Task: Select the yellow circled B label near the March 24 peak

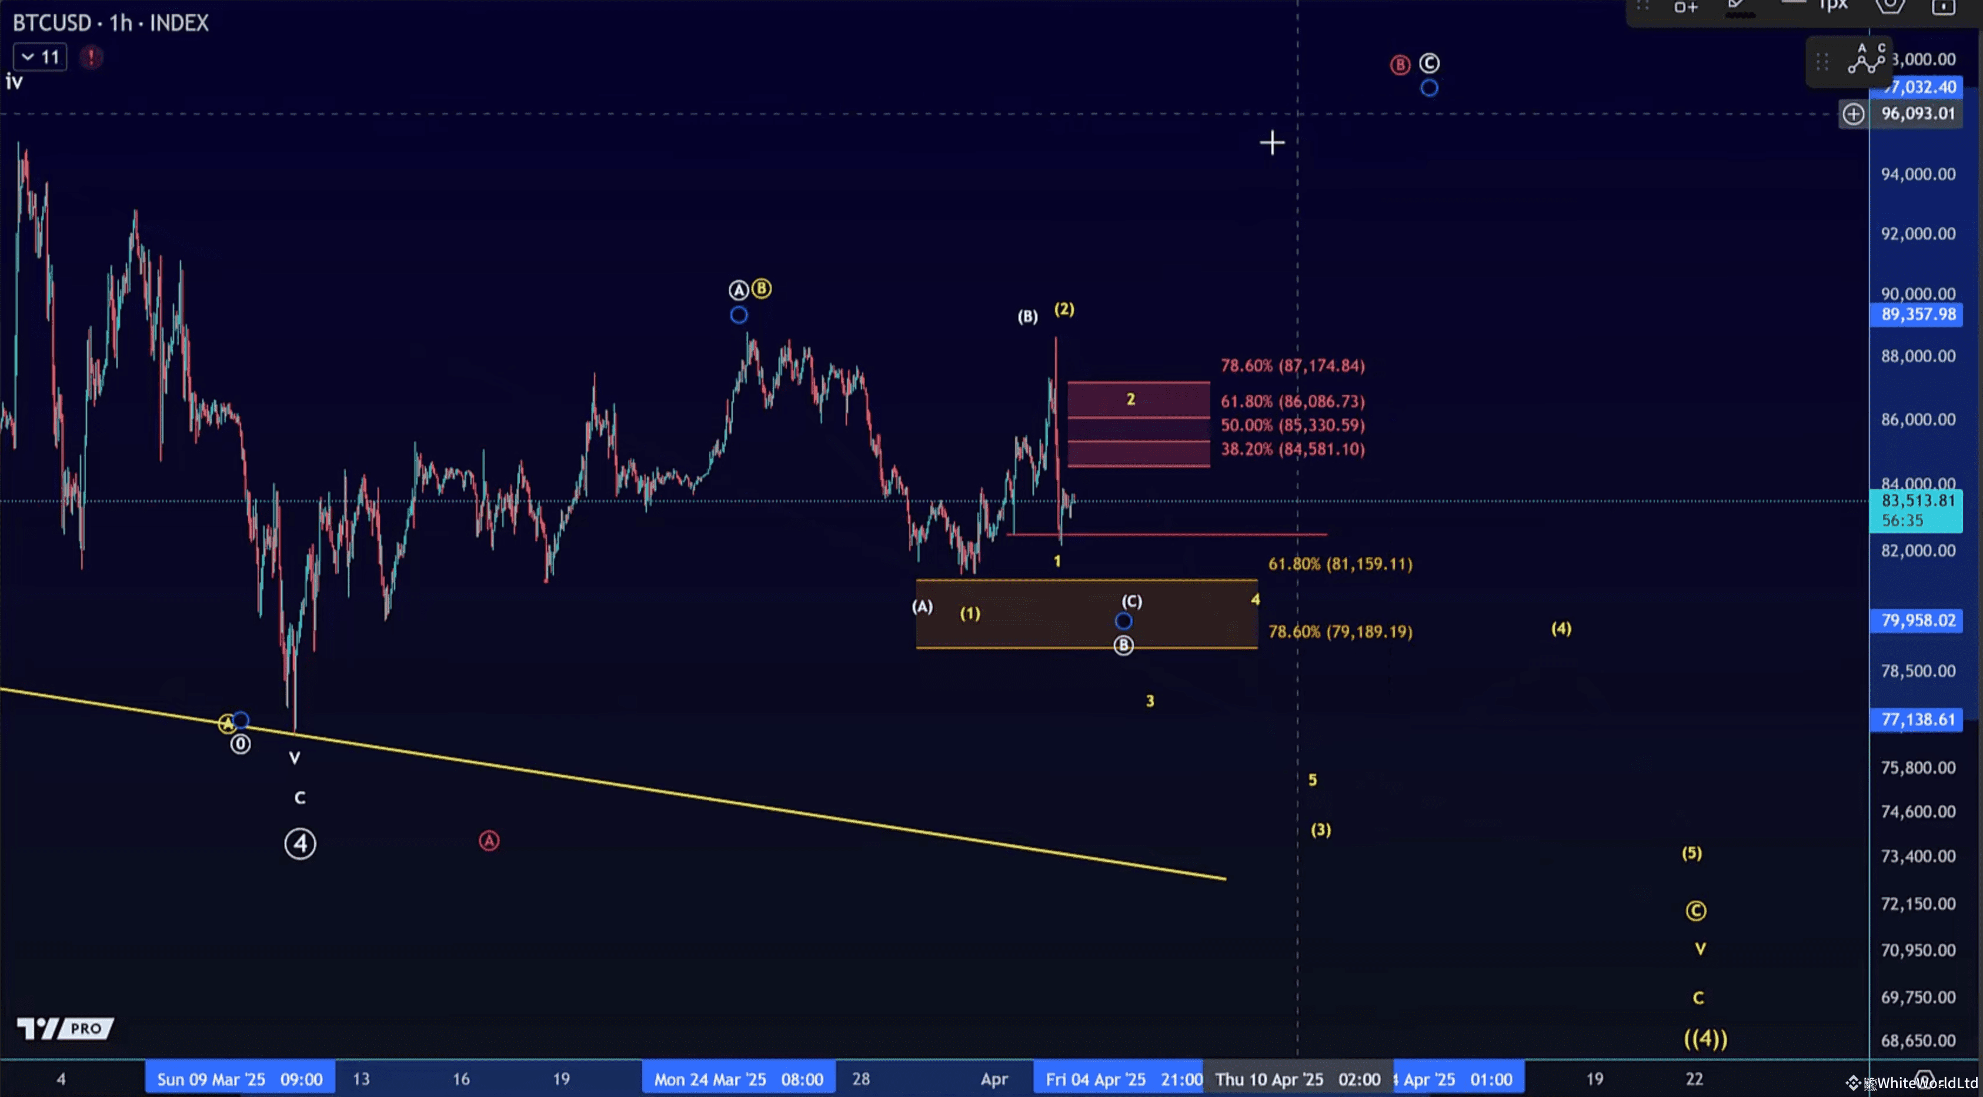Action: click(762, 289)
